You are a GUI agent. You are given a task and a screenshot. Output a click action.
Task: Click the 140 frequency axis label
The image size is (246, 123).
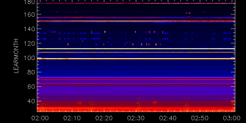pos(30,29)
